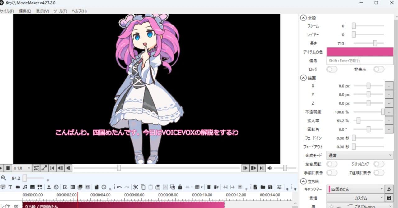Click the diagonal arrows preview size icon
Screen dimensions: 398x208
(x=44, y=168)
